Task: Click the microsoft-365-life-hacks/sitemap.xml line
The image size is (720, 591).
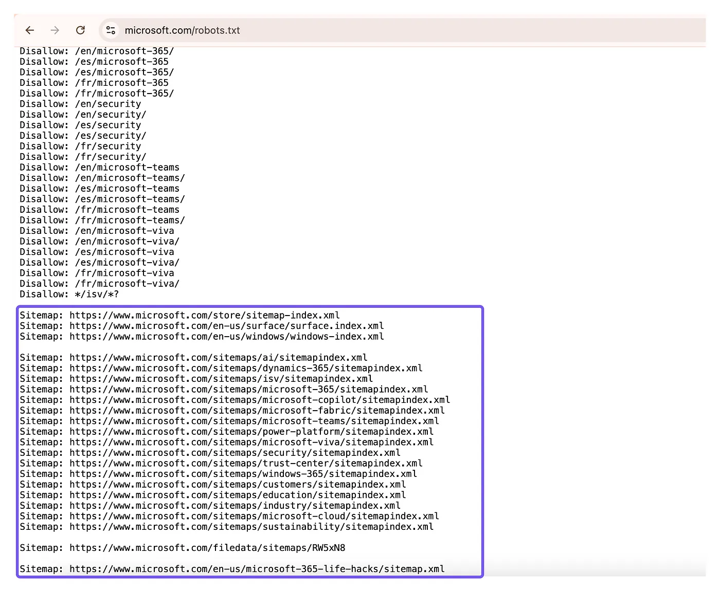Action: 232,569
